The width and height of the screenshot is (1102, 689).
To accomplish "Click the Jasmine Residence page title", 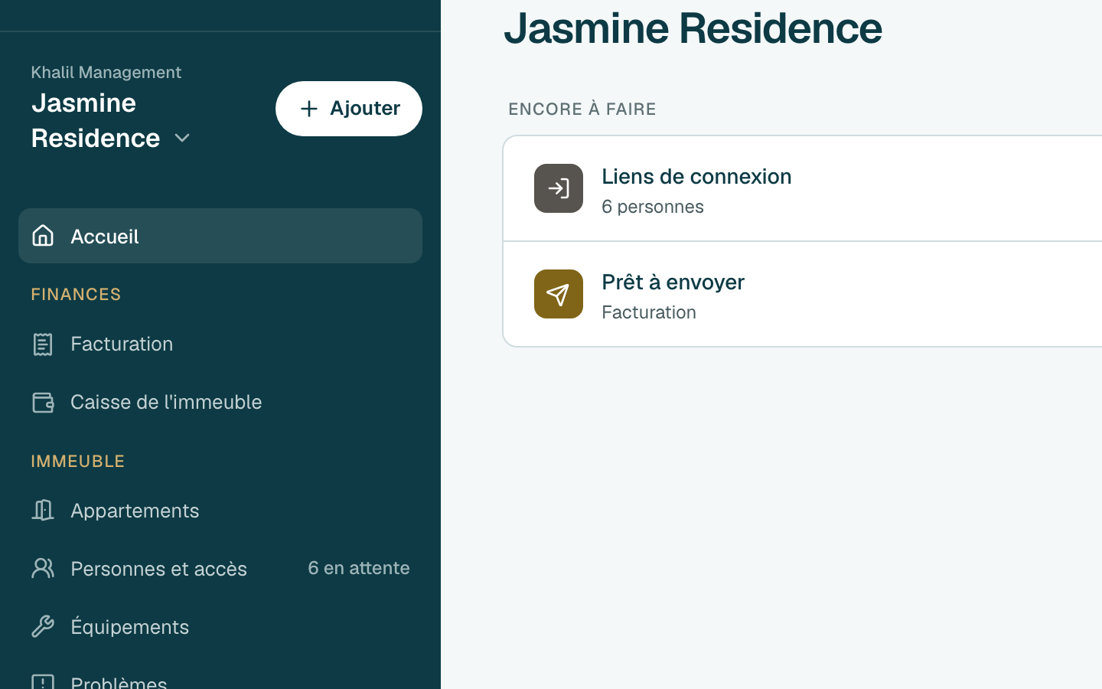I will click(x=693, y=28).
